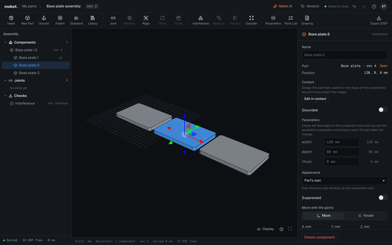Click the Insert tool icon
392x245 pixels.
[x=11, y=18]
